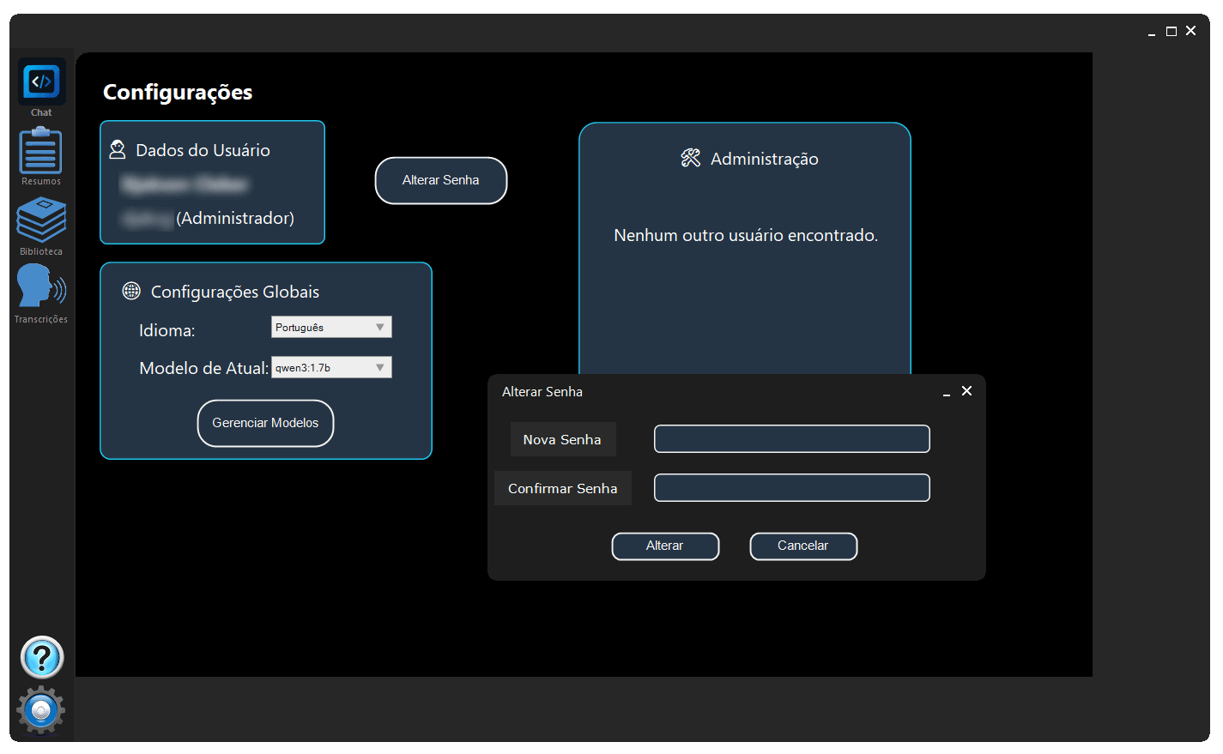
Task: Close the Alterar Senha dialog
Action: pos(966,391)
